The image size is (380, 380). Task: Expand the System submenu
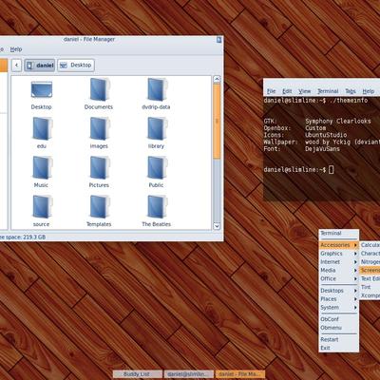(338, 308)
